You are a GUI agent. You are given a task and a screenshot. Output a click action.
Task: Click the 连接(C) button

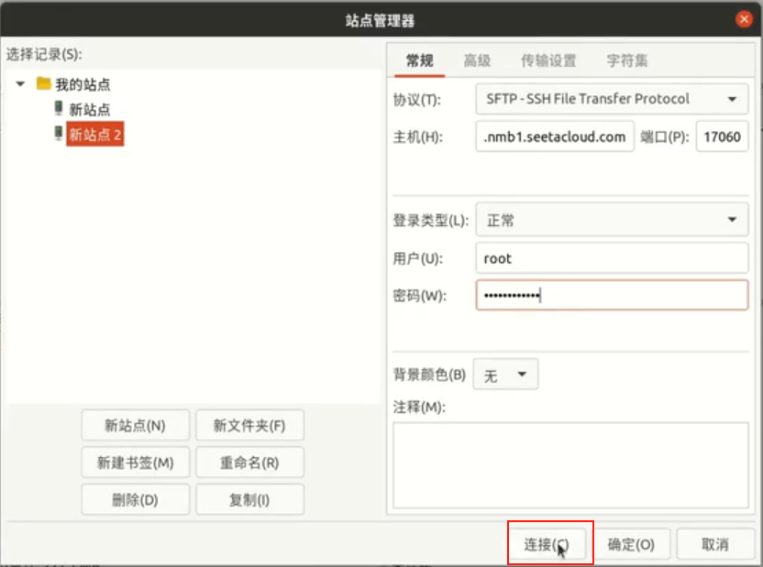(x=547, y=544)
